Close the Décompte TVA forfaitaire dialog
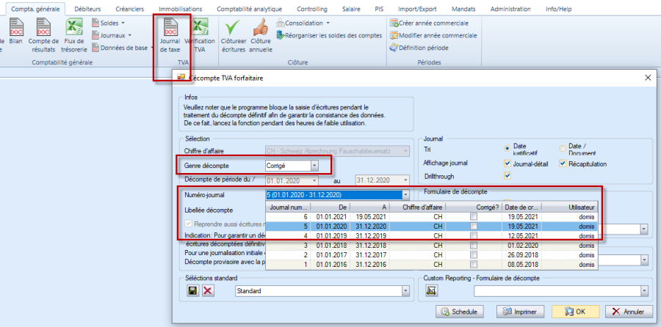661x327 pixels. click(648, 78)
